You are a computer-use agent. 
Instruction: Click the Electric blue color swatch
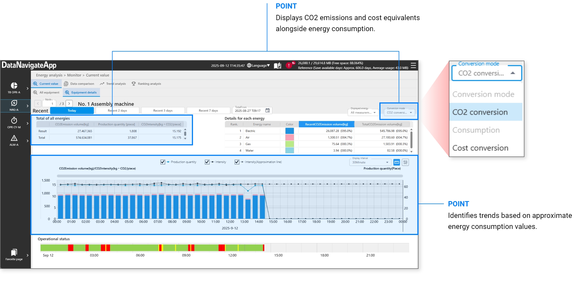pyautogui.click(x=289, y=131)
